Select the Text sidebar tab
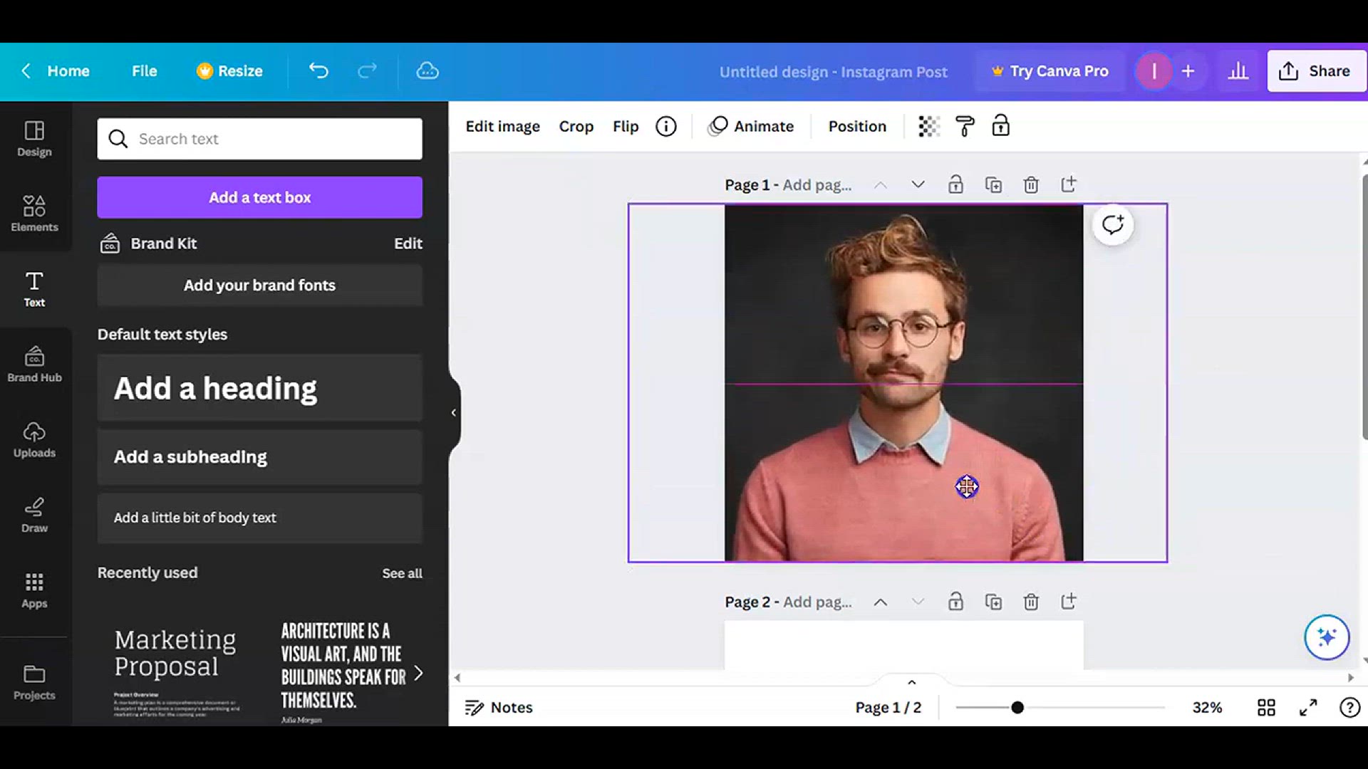The image size is (1368, 769). tap(34, 289)
